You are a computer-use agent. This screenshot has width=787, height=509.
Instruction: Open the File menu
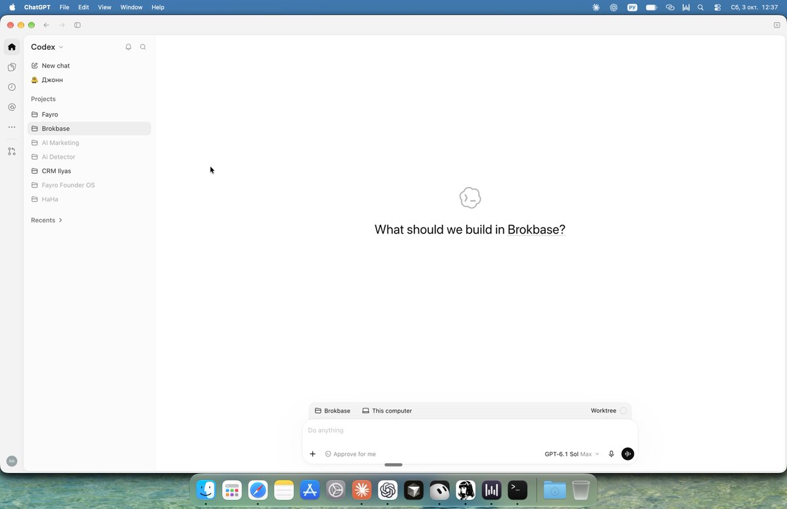pos(64,7)
